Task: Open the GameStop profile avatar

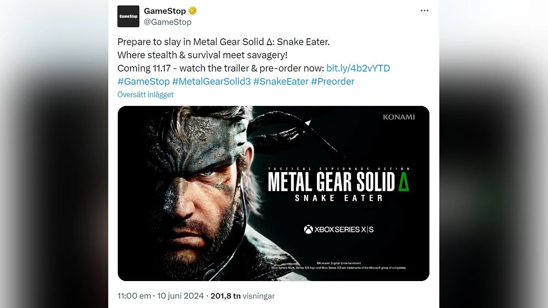Action: click(128, 16)
